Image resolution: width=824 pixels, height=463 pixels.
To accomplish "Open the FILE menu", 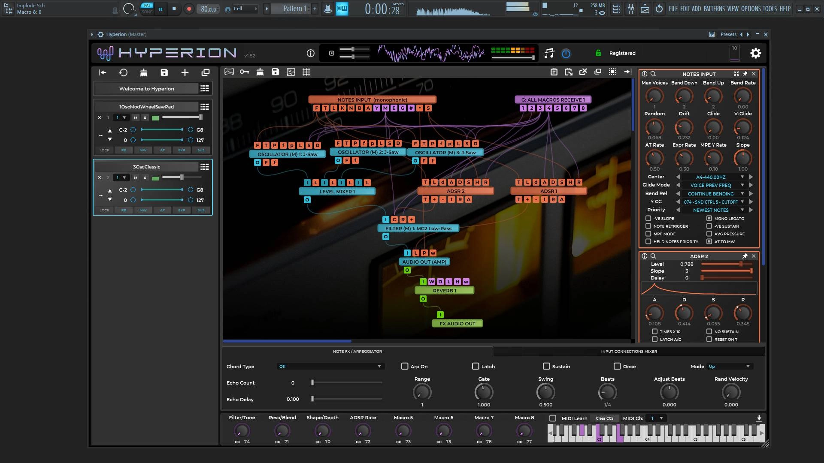I will [x=673, y=9].
